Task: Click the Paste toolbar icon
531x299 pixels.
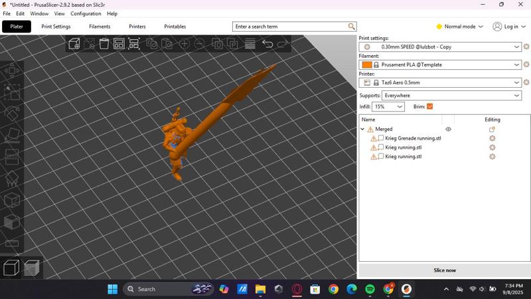Action: click(x=167, y=44)
